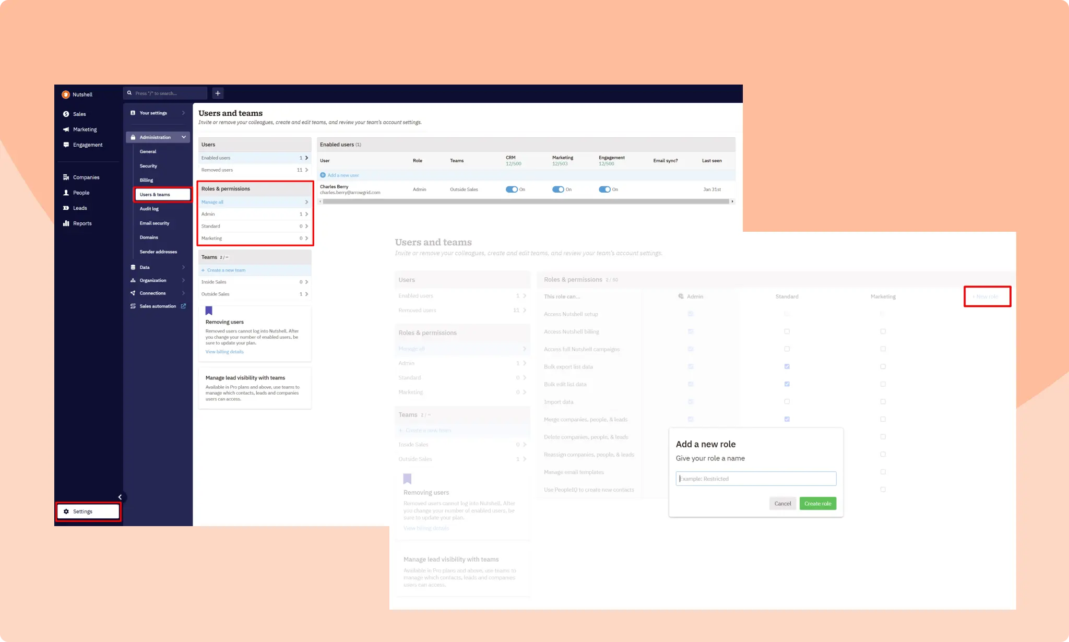The height and width of the screenshot is (642, 1069).
Task: Click the Sales dollar icon in sidebar
Action: (x=66, y=114)
